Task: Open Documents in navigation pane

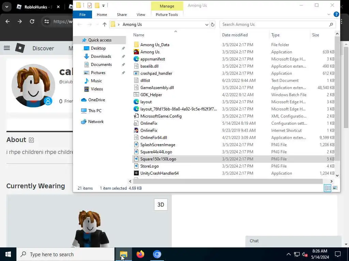Action: pos(101,65)
